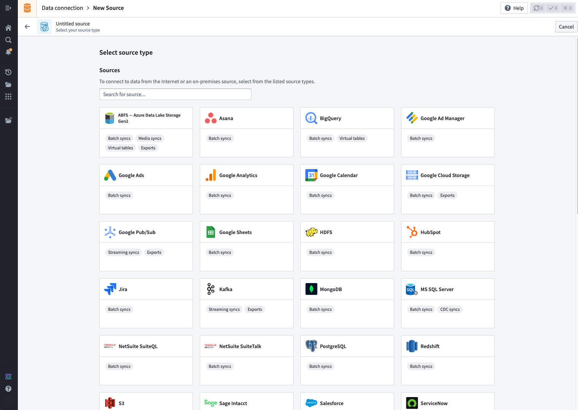Select the Google Calendar icon
Image resolution: width=578 pixels, height=410 pixels.
(x=311, y=175)
